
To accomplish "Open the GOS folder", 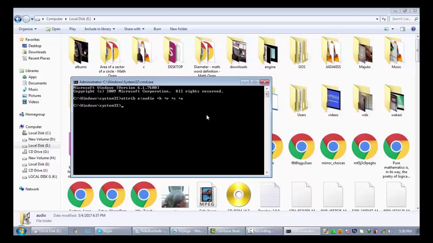I will pyautogui.click(x=302, y=53).
